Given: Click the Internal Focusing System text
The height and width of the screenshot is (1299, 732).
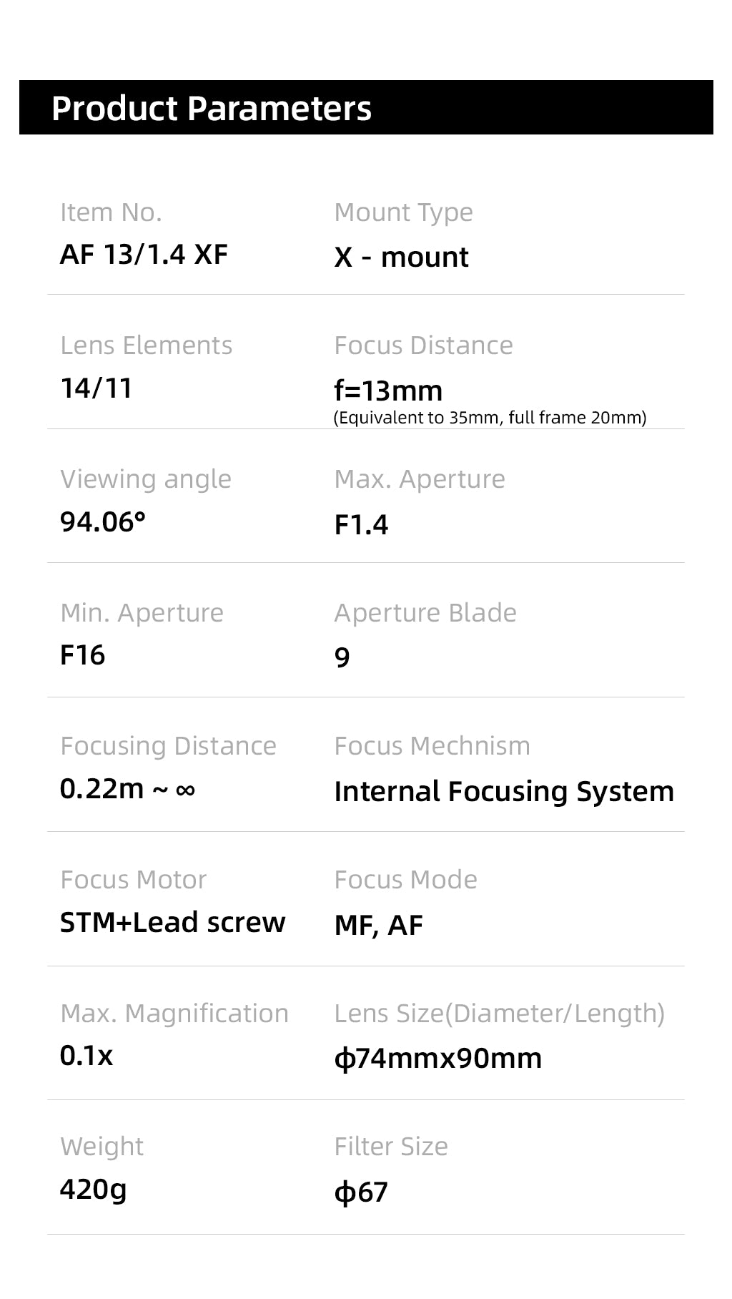Looking at the screenshot, I should (x=504, y=792).
